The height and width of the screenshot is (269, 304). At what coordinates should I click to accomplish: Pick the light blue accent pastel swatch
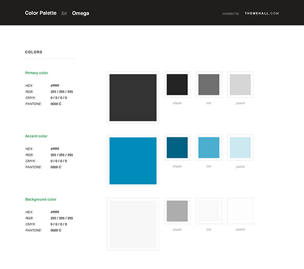[240, 148]
